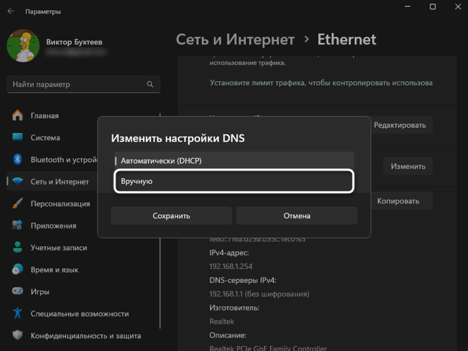
Task: Choose Автоматически (DHCP) from DNS list
Action: 233,160
